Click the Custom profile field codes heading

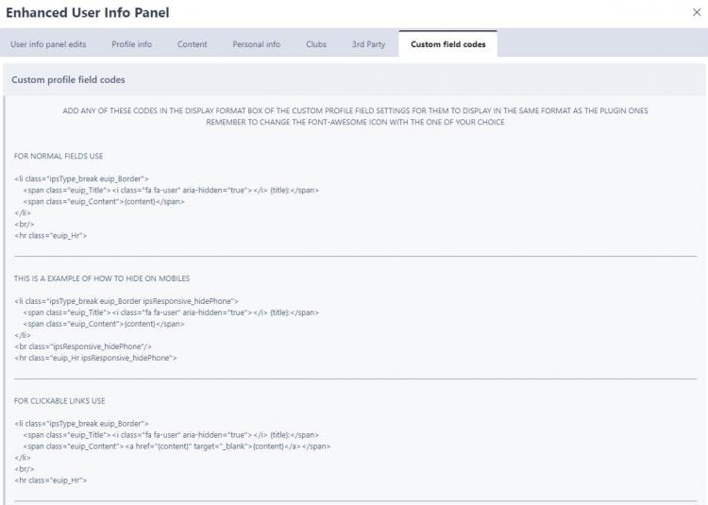pos(68,80)
